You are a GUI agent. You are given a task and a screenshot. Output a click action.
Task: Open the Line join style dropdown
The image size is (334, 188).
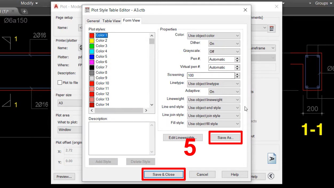213,116
